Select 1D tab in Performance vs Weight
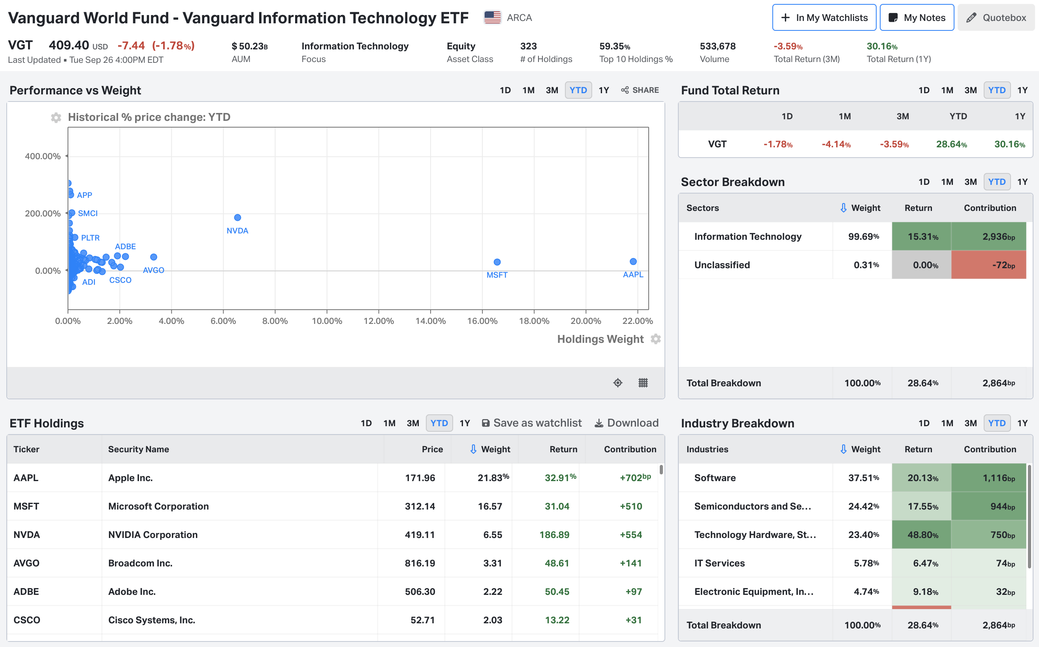 [505, 90]
